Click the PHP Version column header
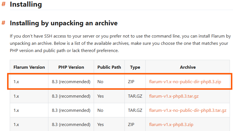The height and width of the screenshot is (131, 233). click(71, 67)
